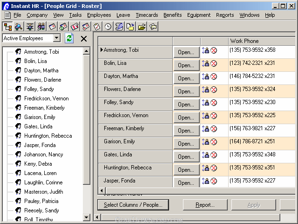Click the Report... button
Image resolution: width=298 pixels, height=224 pixels.
pyautogui.click(x=205, y=205)
